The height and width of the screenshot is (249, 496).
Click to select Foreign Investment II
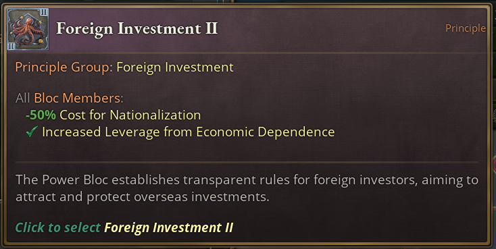click(x=124, y=227)
